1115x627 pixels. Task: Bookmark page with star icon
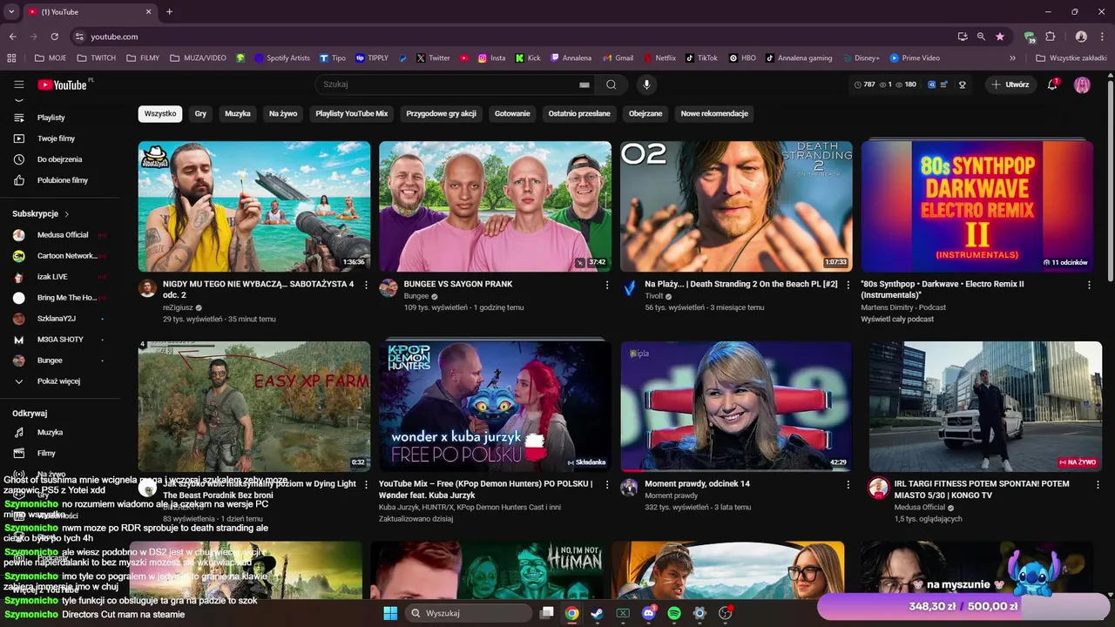click(x=1000, y=37)
